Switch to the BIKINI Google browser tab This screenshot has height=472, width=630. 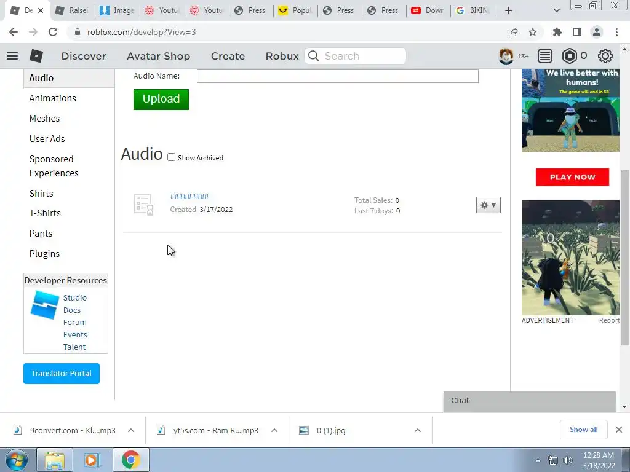pyautogui.click(x=472, y=10)
